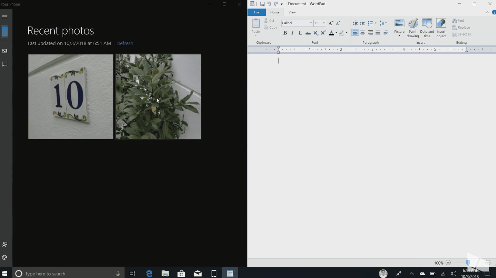Image resolution: width=496 pixels, height=278 pixels.
Task: Open the line spacing dropdown
Action: tap(383, 23)
